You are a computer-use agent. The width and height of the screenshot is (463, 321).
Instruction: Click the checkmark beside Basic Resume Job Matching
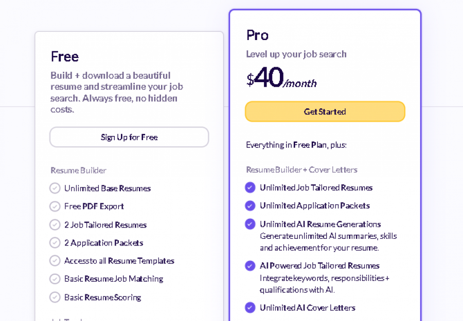55,278
